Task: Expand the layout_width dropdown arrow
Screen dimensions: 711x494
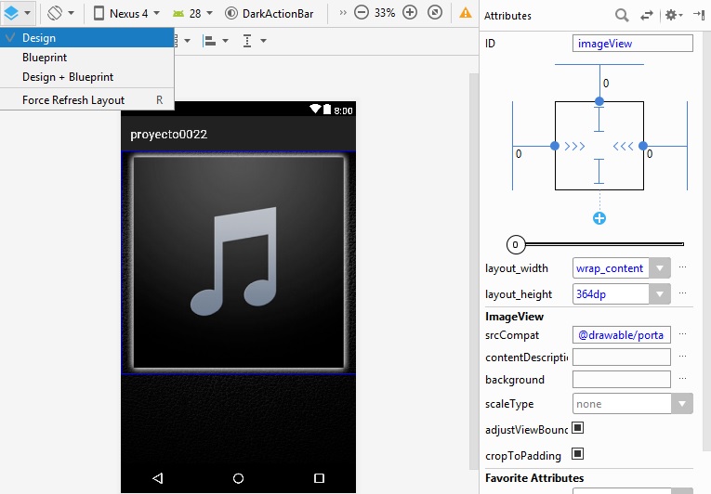Action: point(659,268)
